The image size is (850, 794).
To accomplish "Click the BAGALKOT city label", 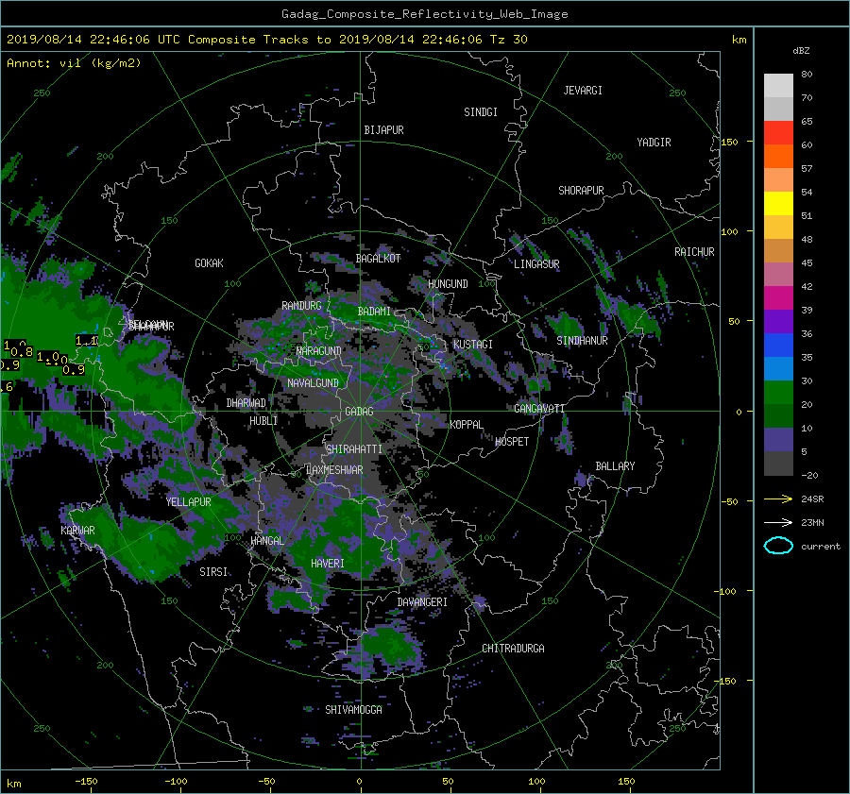I will 378,259.
